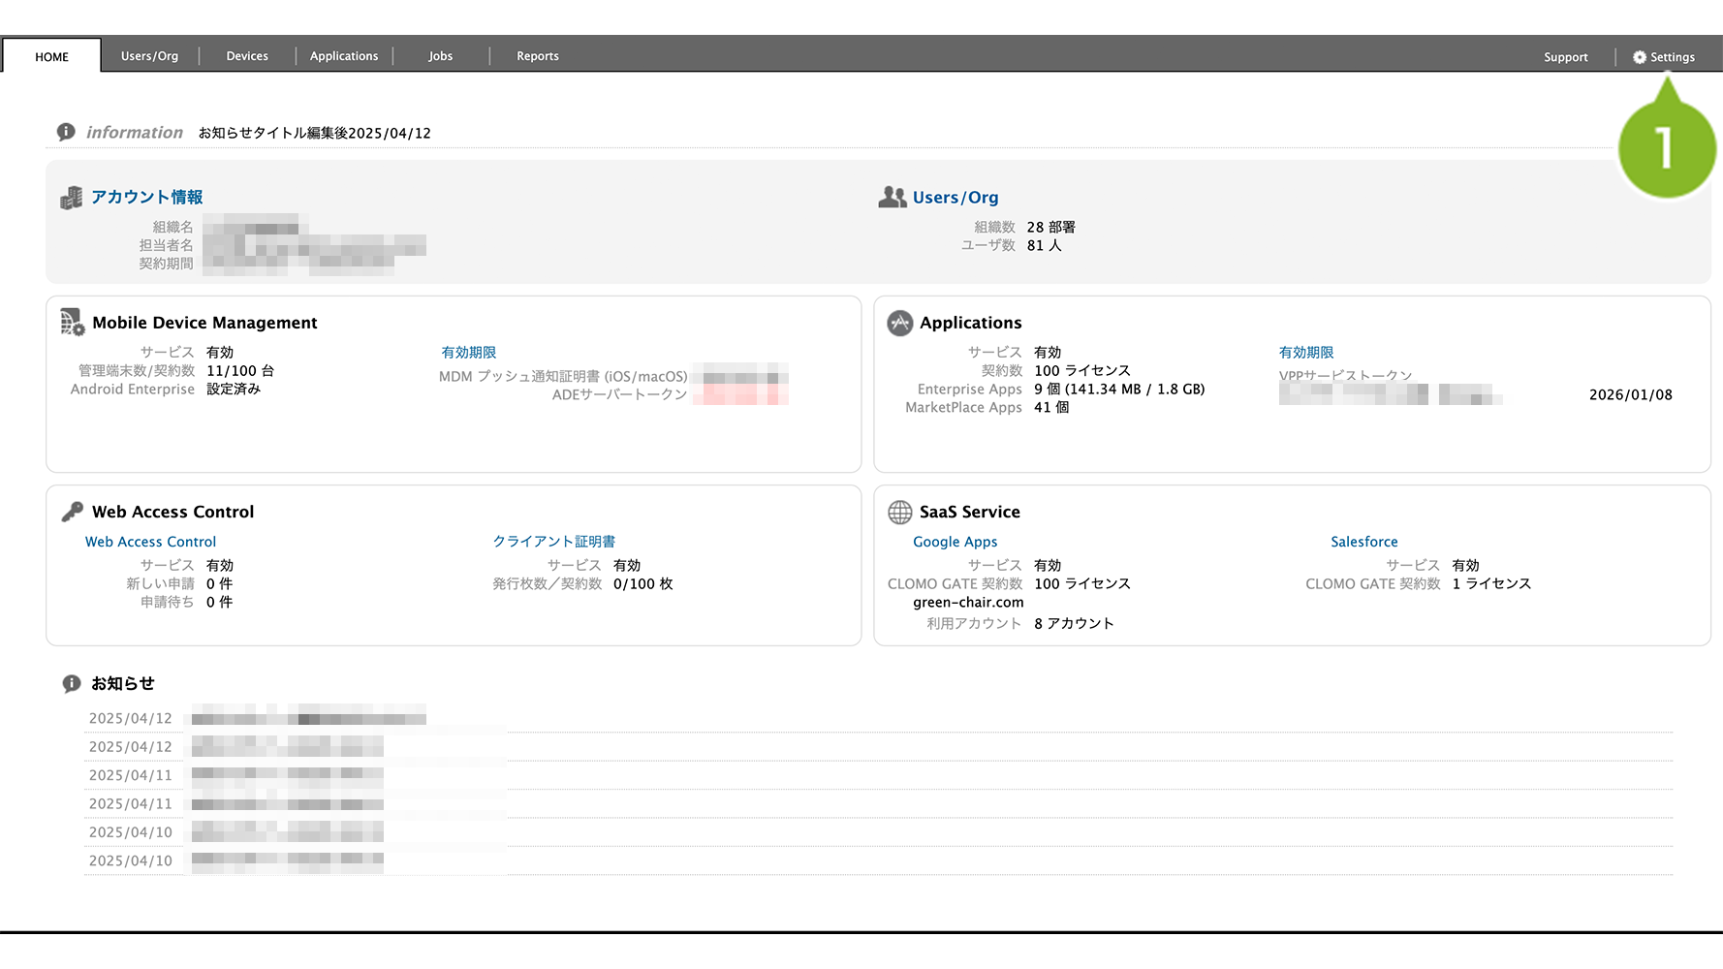
Task: Click the Mobile Device Management icon
Action: [73, 322]
